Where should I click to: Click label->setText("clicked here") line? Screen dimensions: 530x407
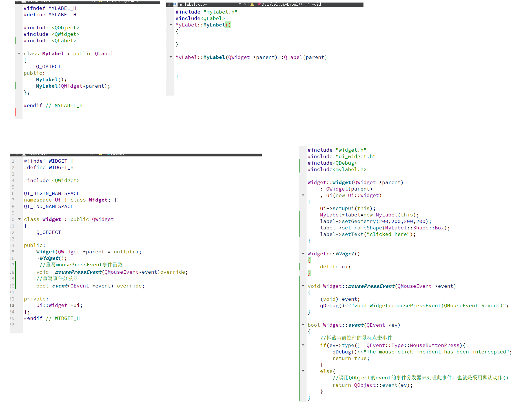[368, 234]
